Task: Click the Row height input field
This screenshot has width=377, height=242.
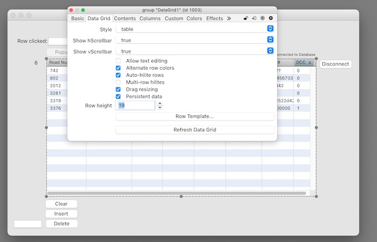Action: click(x=135, y=106)
